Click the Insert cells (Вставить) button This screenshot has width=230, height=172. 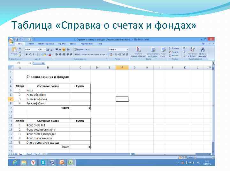[x=174, y=48]
